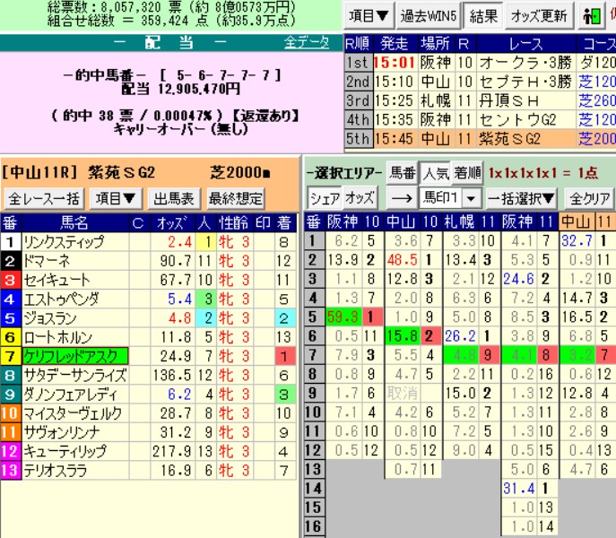Select the 1st race row button
The image size is (616, 538).
click(357, 62)
